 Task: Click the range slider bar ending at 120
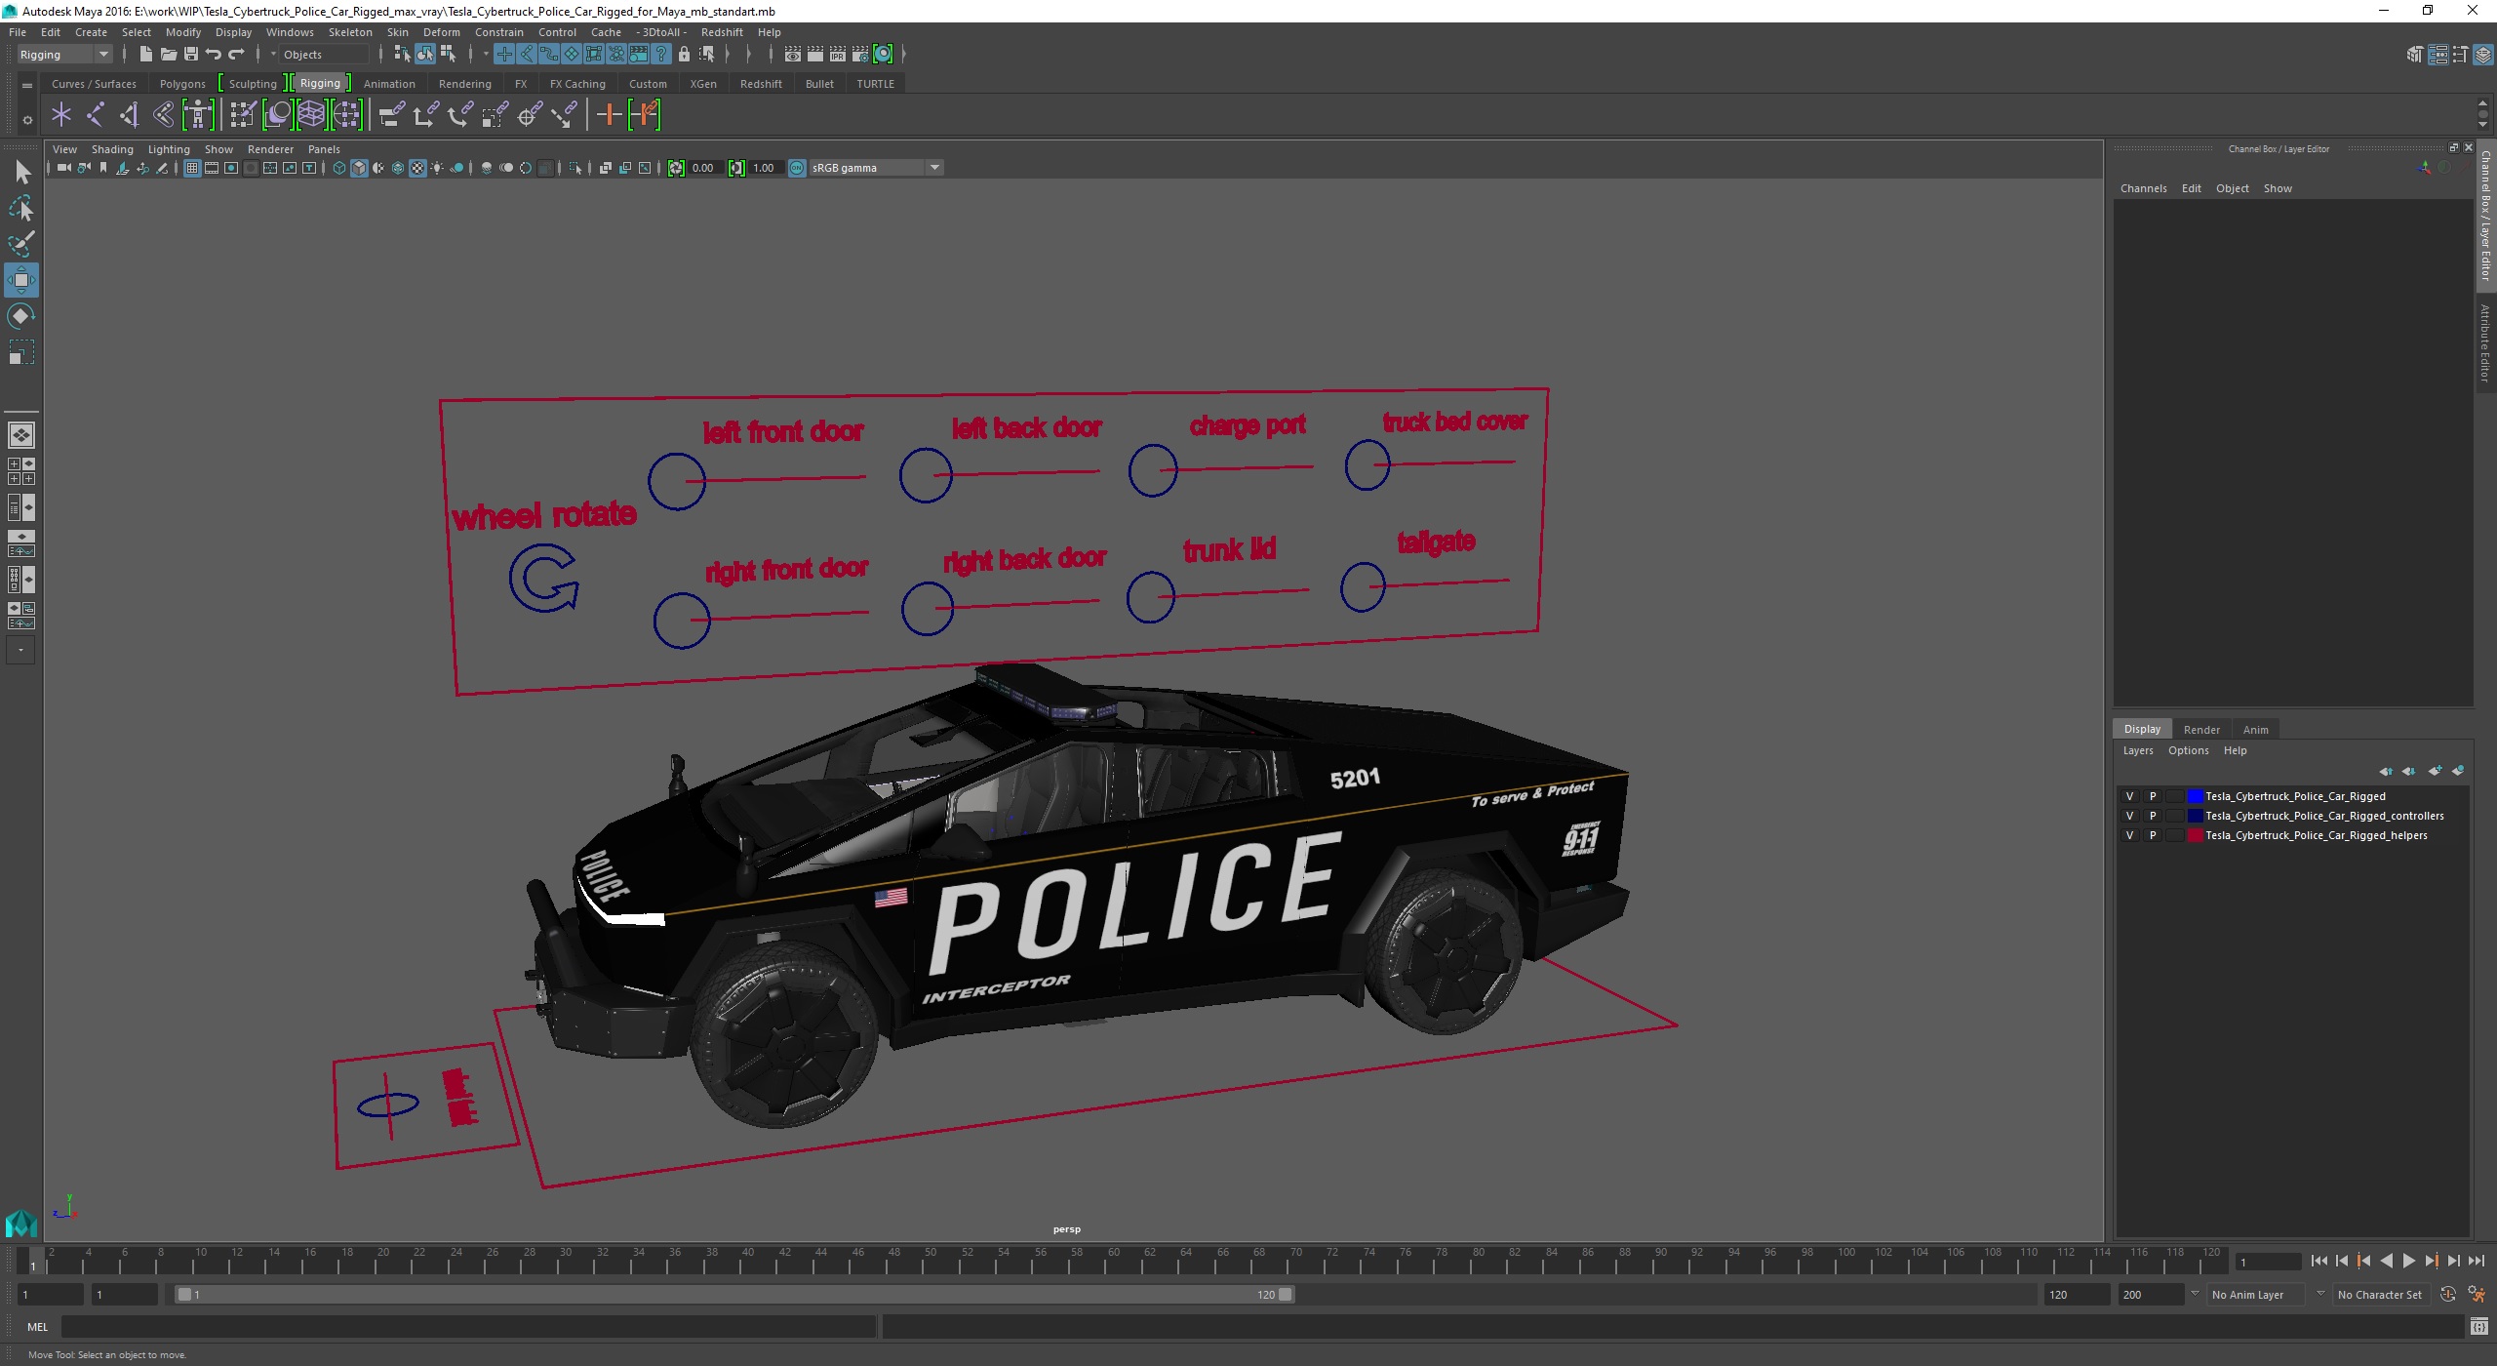point(734,1295)
